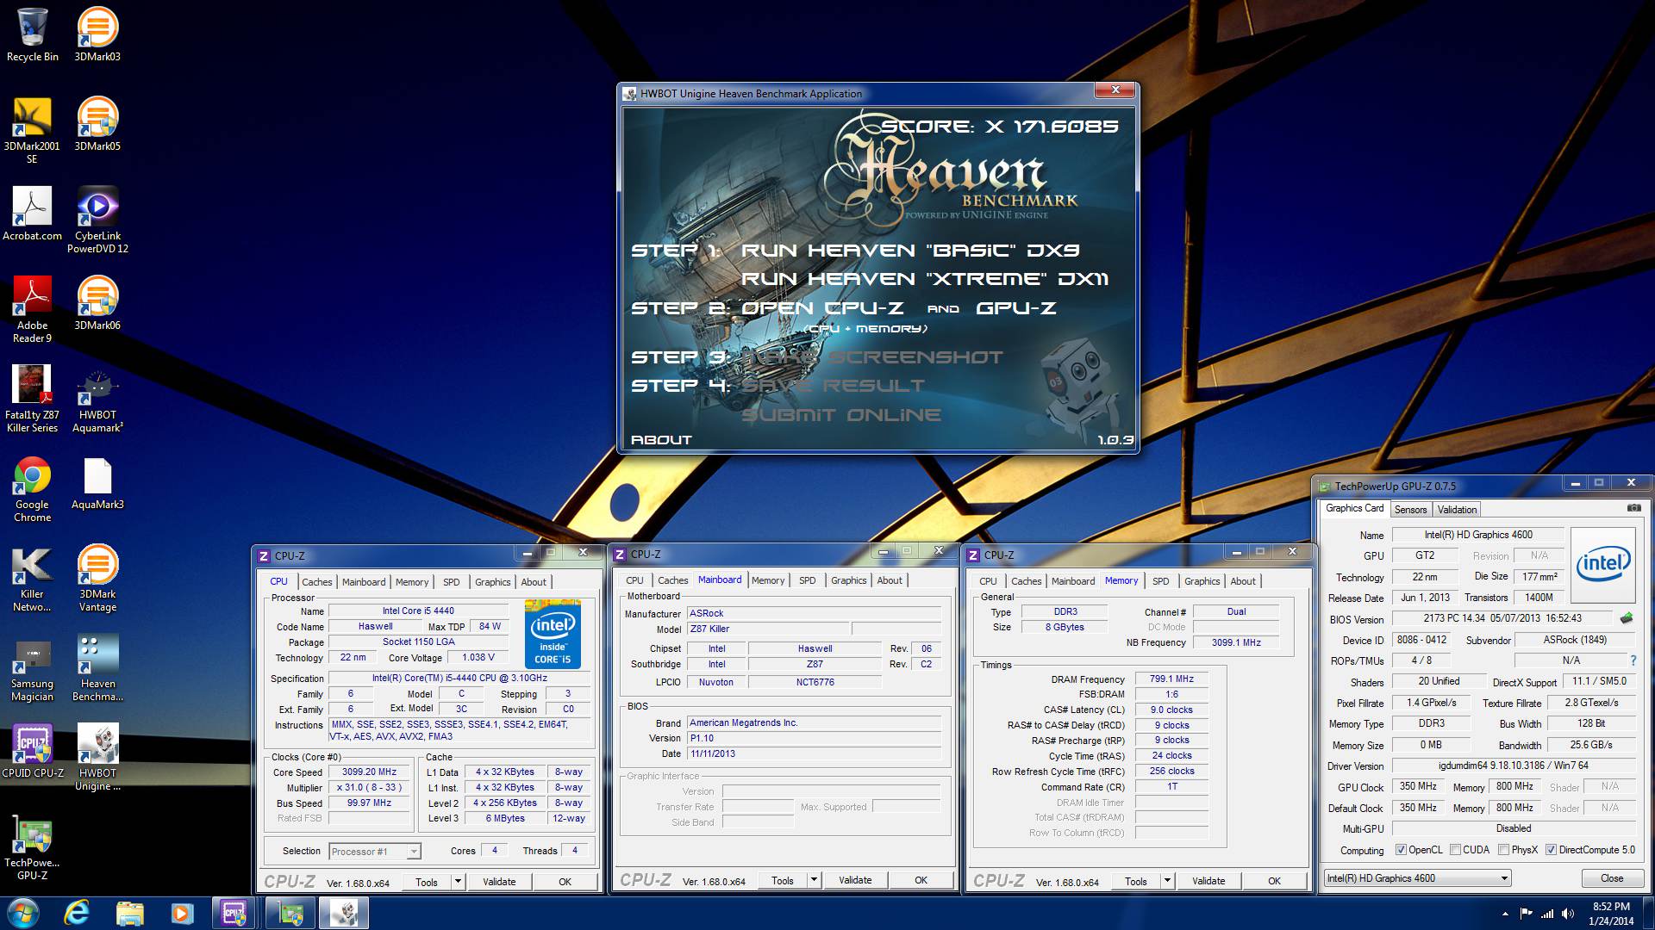Toggle the PhysX checkbox in GPU-Z
Screen dimensions: 1655x930
1503,850
